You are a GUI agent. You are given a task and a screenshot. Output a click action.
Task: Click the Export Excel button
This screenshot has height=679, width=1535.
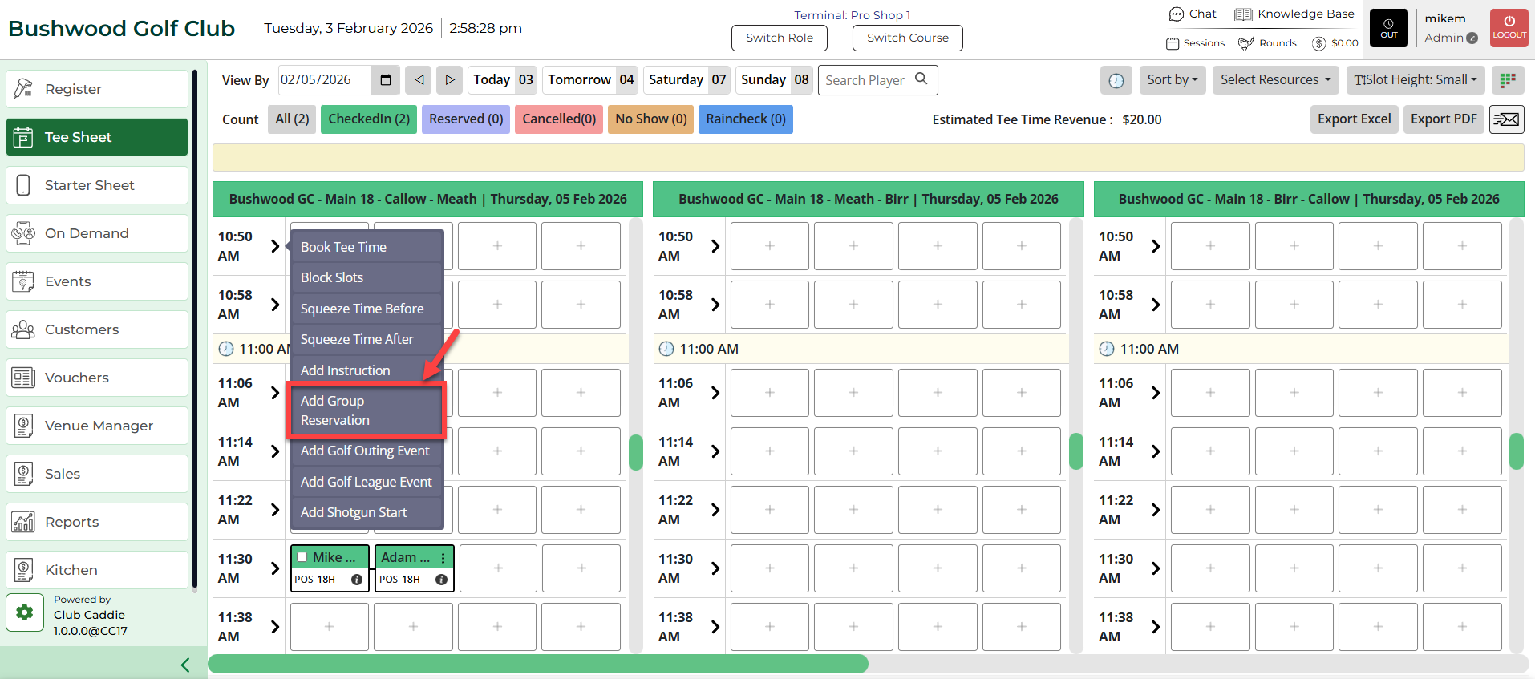point(1354,119)
